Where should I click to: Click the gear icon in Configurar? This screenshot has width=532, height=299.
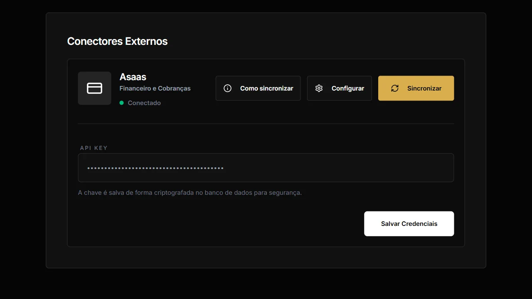coord(319,88)
